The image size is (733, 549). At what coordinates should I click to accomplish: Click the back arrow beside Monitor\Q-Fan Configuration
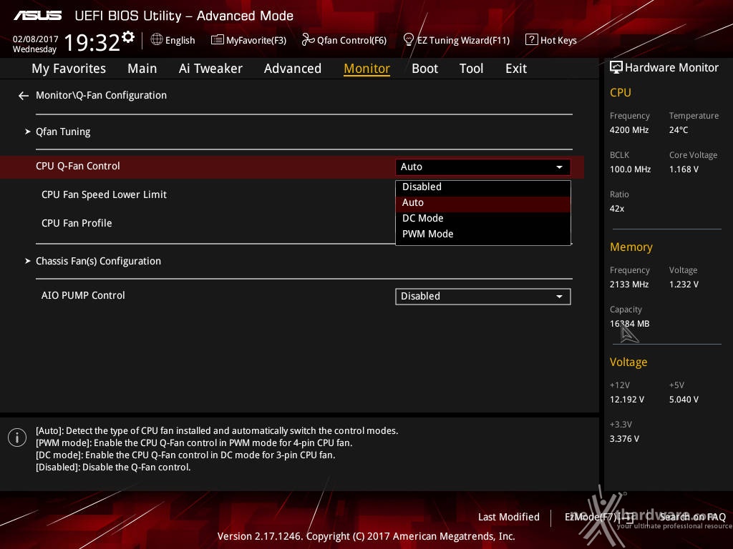24,96
